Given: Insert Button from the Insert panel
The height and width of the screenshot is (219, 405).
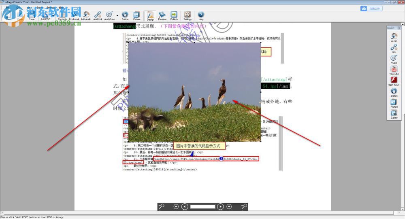Looking at the screenshot, I should (x=394, y=92).
